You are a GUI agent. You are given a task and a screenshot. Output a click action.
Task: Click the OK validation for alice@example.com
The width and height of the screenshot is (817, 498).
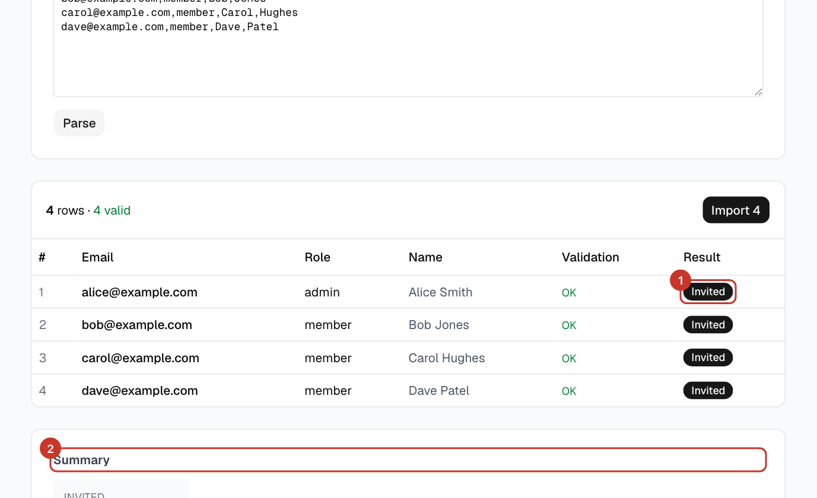point(569,293)
